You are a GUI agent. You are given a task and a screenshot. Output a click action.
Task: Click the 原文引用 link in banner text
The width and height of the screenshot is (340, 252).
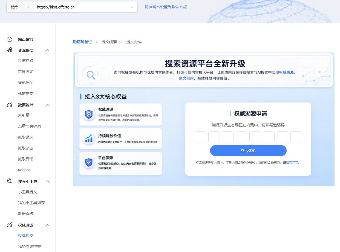[x=186, y=78]
